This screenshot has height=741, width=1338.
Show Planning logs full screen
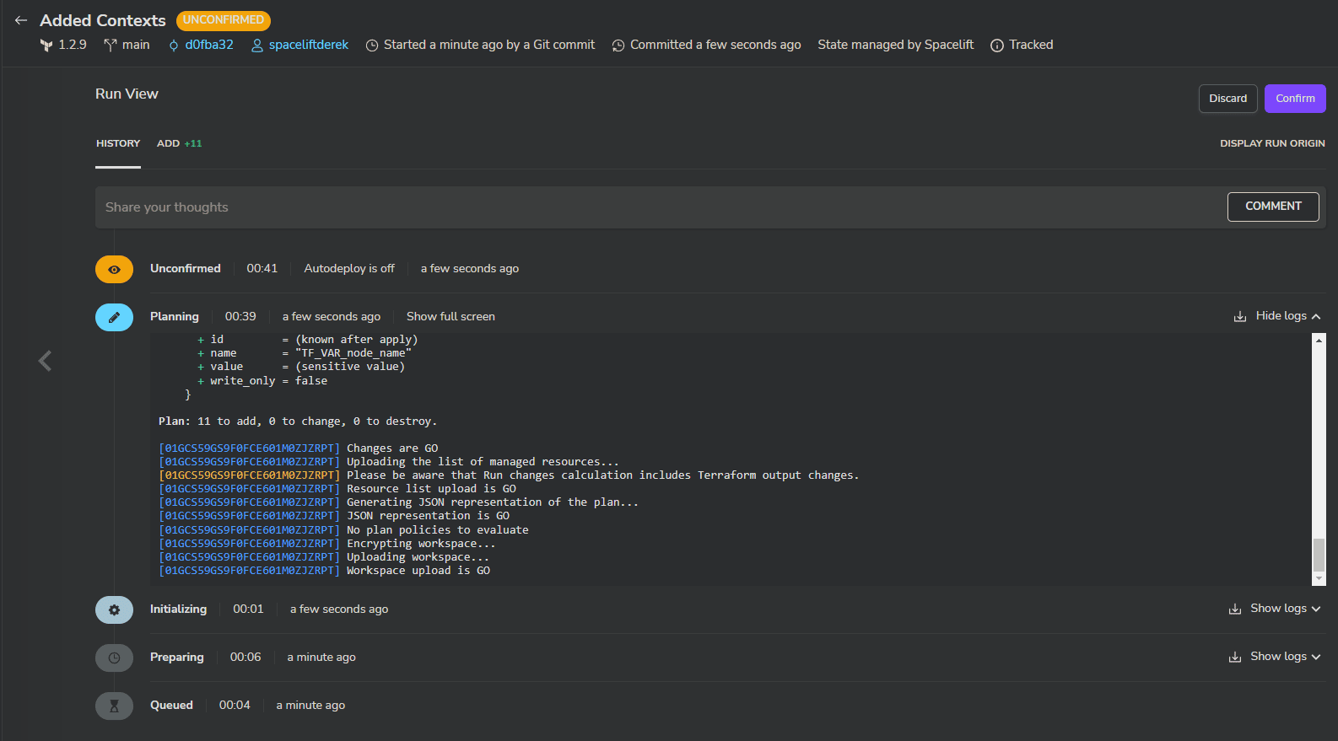tap(450, 317)
